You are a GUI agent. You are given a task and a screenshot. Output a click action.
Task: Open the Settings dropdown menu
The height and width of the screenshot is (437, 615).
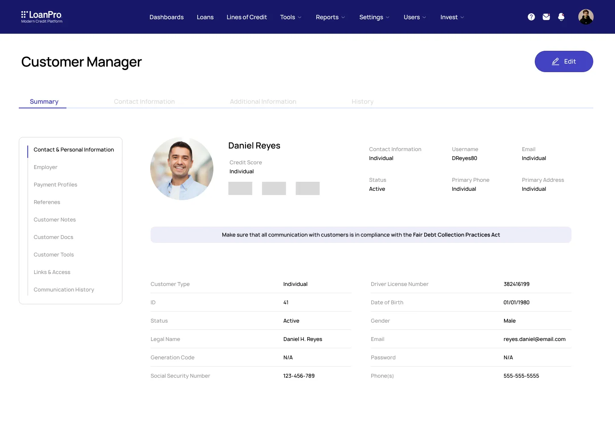coord(374,17)
